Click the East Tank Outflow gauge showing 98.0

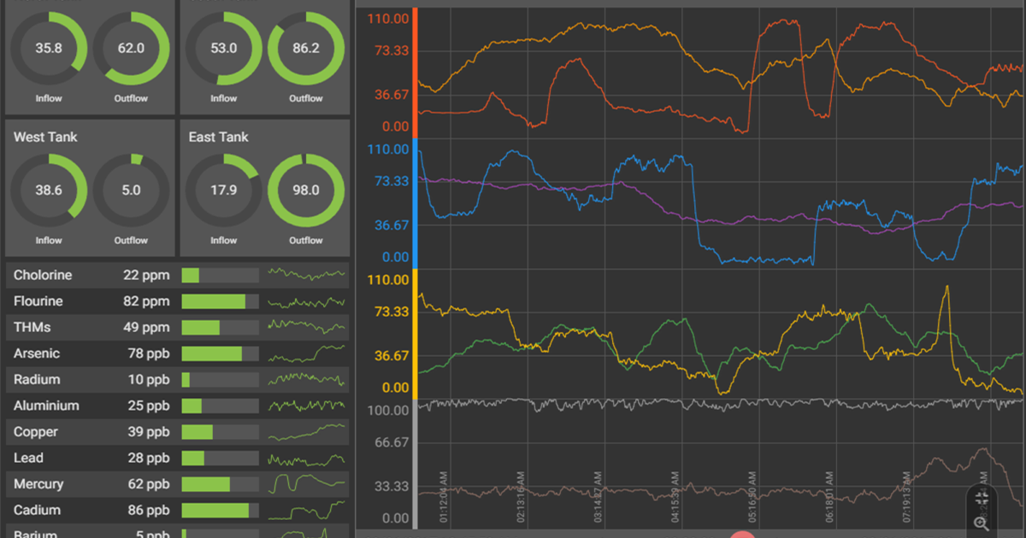coord(306,190)
